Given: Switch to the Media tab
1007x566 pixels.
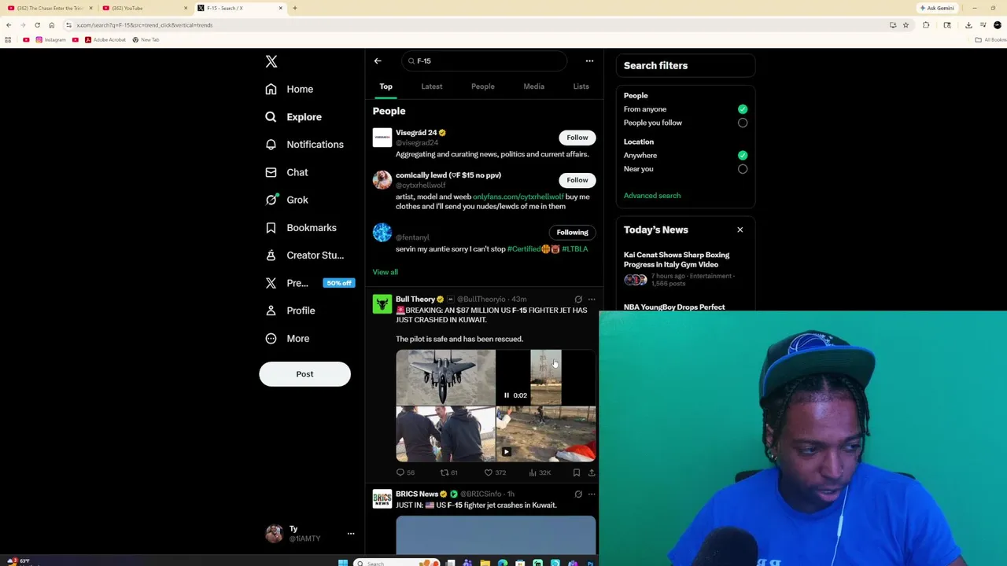Looking at the screenshot, I should point(533,86).
